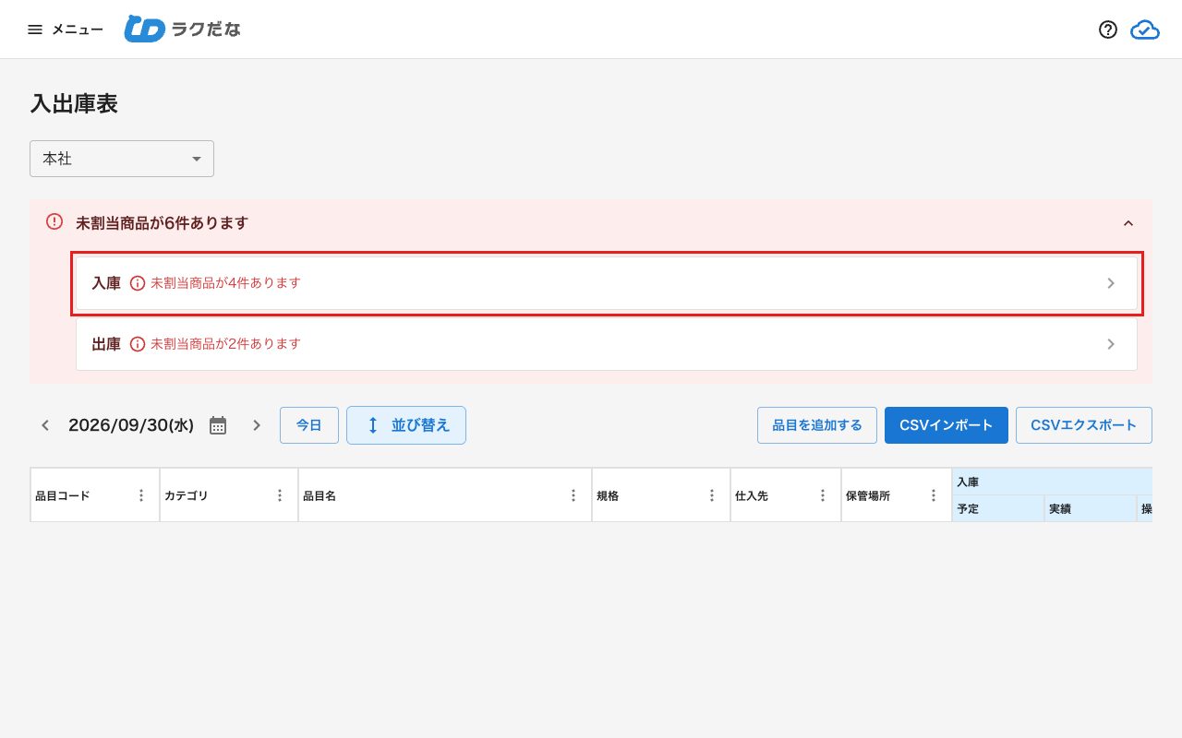Viewport: 1182px width, 738px height.
Task: Open 入庫 unassigned items row
Action: tap(607, 283)
